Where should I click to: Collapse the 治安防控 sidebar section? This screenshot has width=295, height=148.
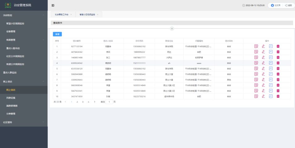(44, 15)
